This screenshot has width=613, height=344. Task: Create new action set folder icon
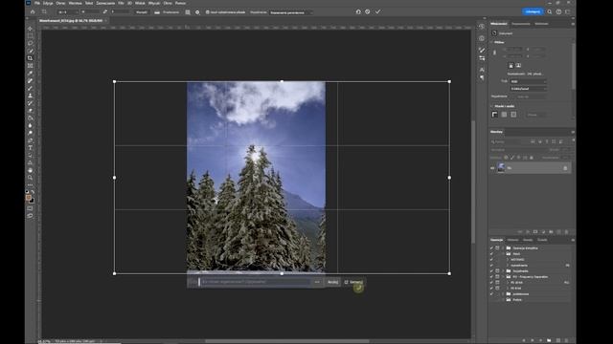(x=549, y=340)
